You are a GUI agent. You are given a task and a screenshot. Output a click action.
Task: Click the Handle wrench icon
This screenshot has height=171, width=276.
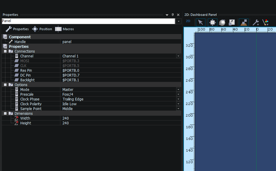[x=11, y=42]
